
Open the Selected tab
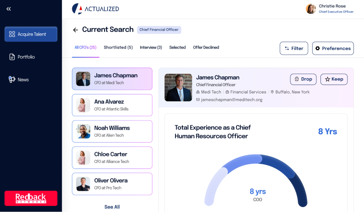177,47
